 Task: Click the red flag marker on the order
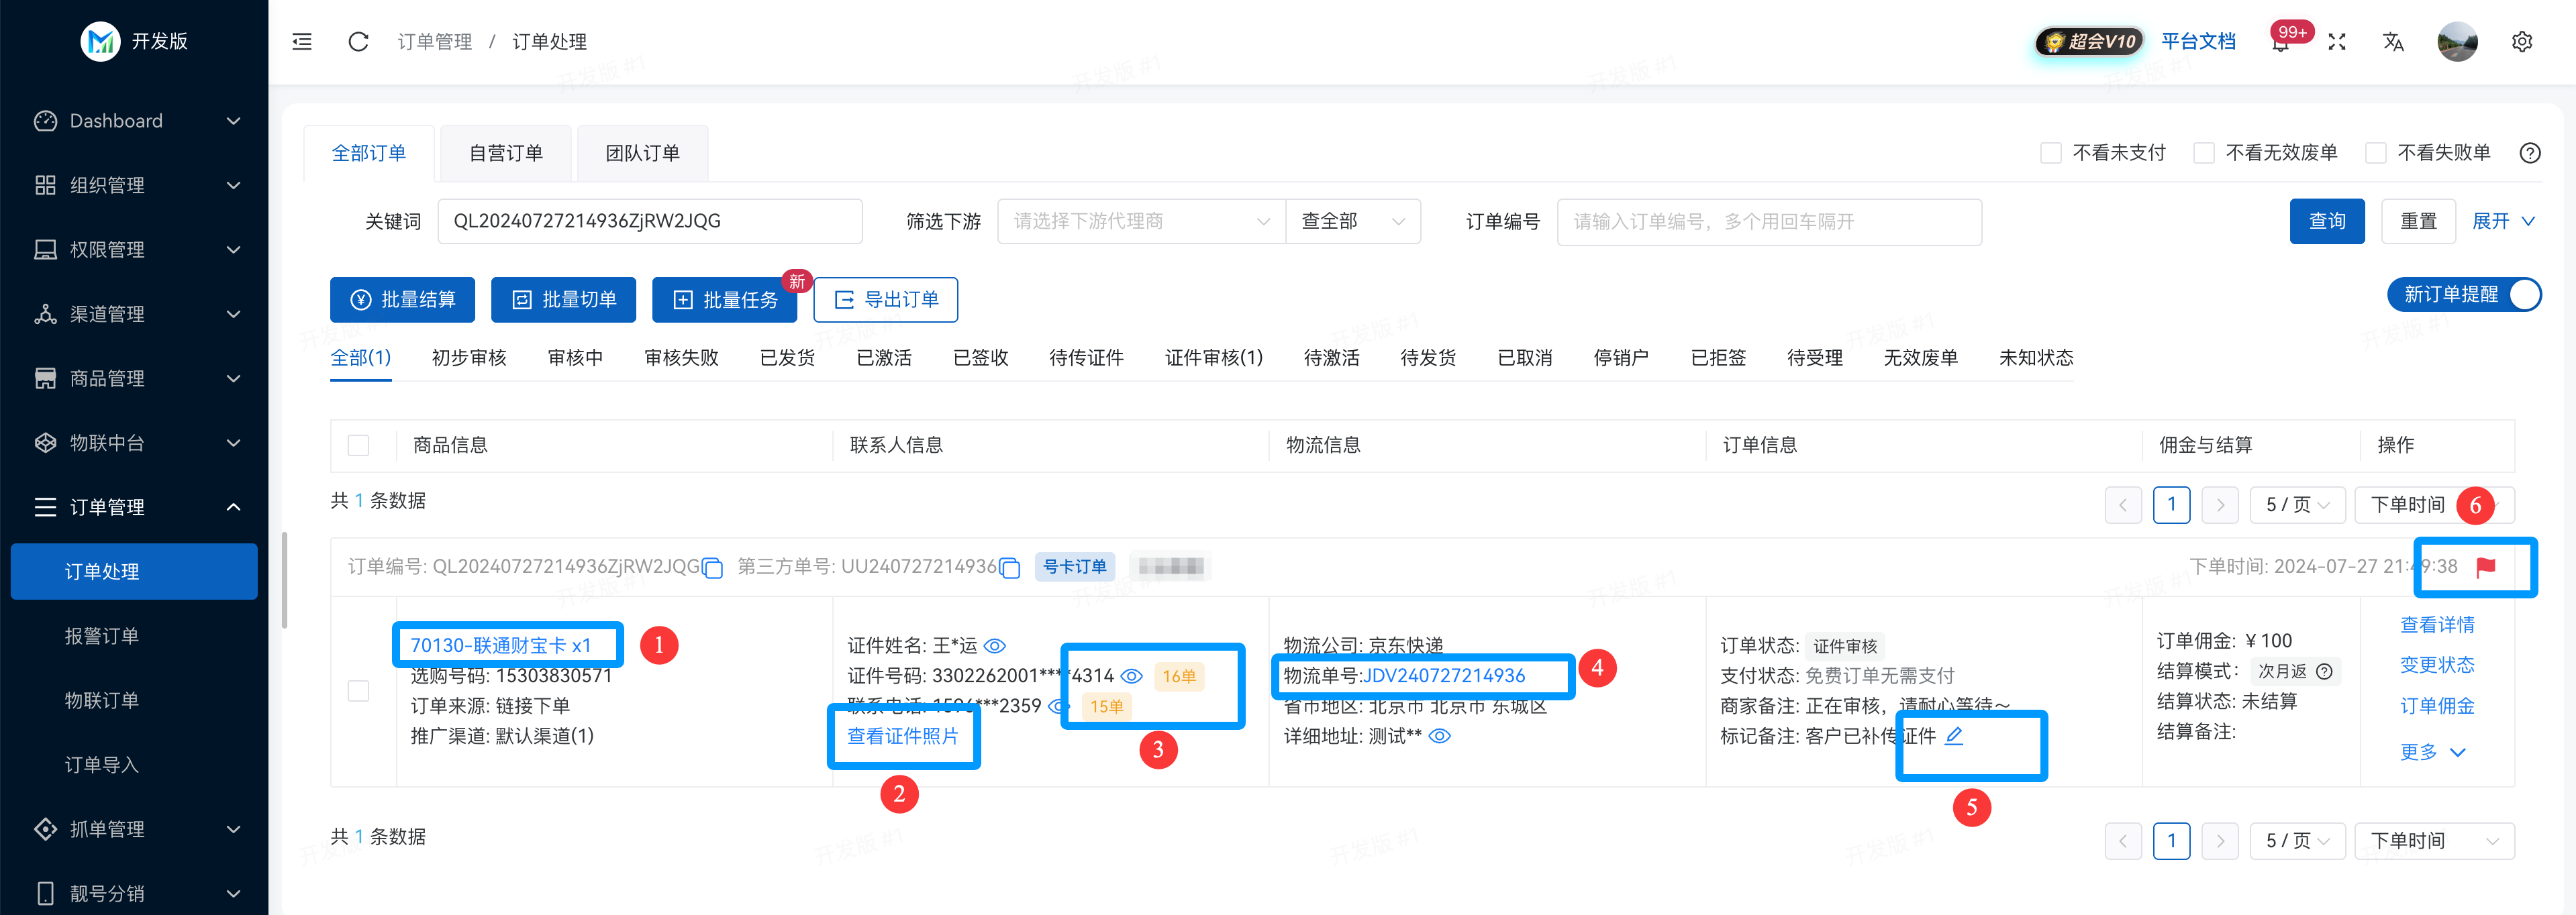(2487, 567)
